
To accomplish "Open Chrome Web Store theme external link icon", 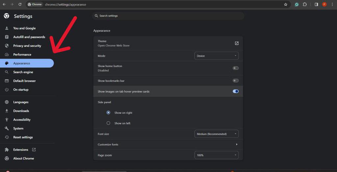I will [x=237, y=43].
